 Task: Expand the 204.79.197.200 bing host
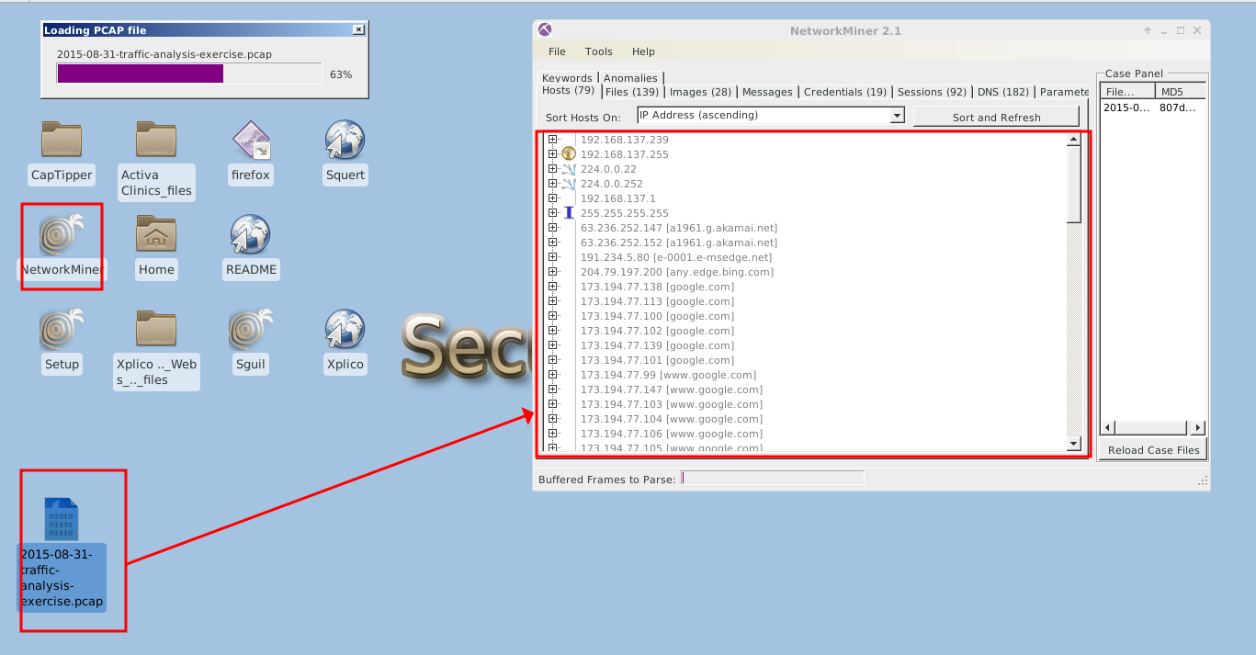[552, 272]
